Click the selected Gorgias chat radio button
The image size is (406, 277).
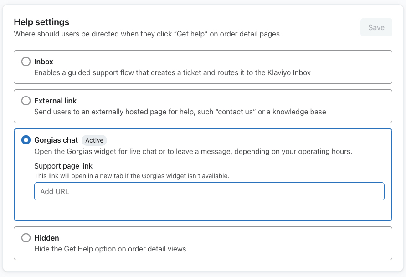coord(26,140)
